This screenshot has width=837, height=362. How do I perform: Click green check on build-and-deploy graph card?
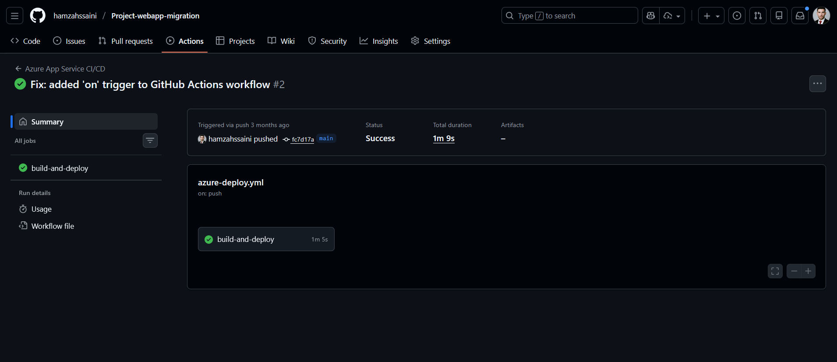click(209, 239)
